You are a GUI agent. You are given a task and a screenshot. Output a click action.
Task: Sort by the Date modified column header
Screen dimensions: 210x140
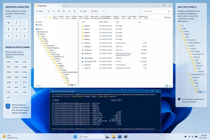(x=104, y=22)
